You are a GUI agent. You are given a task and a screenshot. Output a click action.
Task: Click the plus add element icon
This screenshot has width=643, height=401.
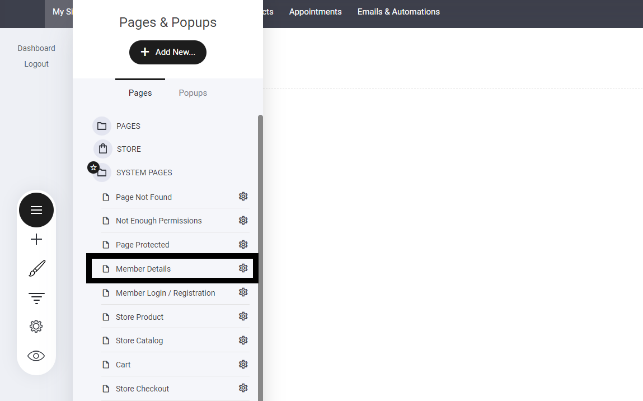click(x=36, y=240)
